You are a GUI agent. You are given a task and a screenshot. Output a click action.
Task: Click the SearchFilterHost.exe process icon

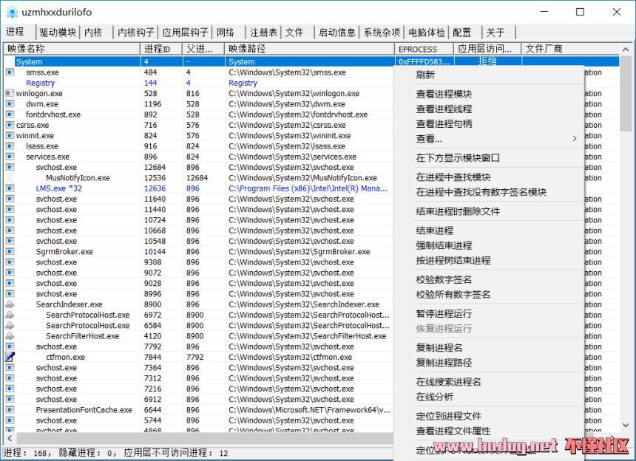point(10,336)
